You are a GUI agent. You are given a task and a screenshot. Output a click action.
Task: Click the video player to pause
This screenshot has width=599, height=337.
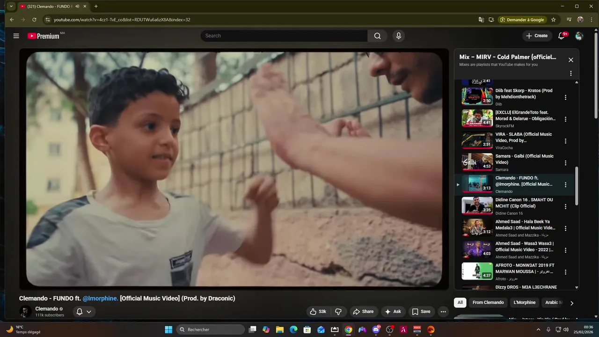[234, 169]
